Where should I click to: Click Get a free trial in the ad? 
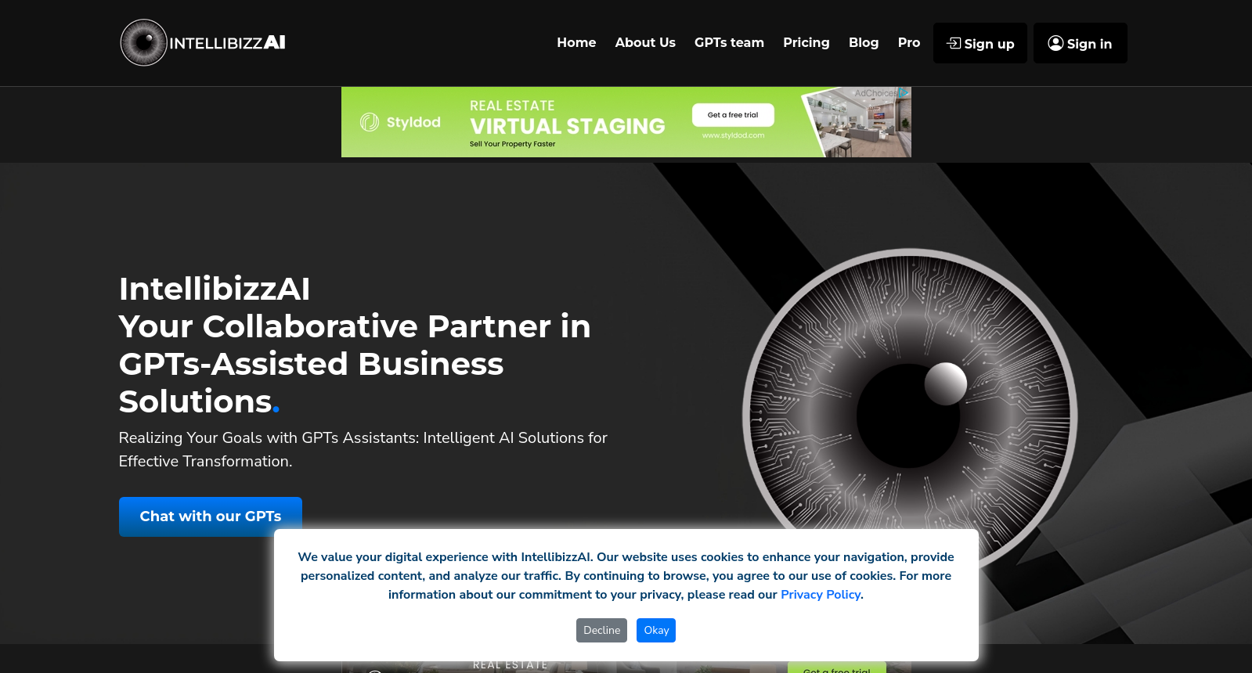point(733,115)
